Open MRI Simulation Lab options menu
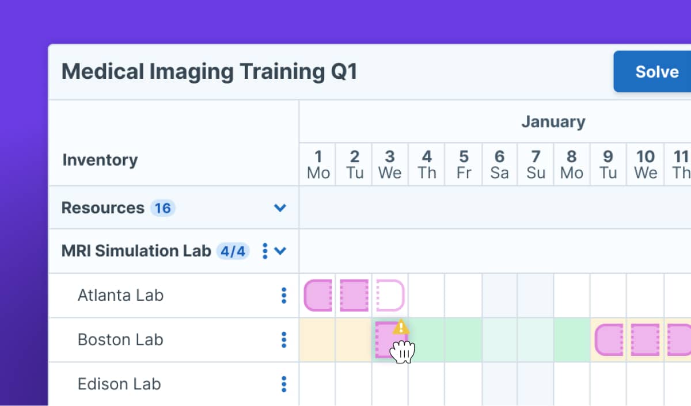Image resolution: width=691 pixels, height=406 pixels. 265,251
